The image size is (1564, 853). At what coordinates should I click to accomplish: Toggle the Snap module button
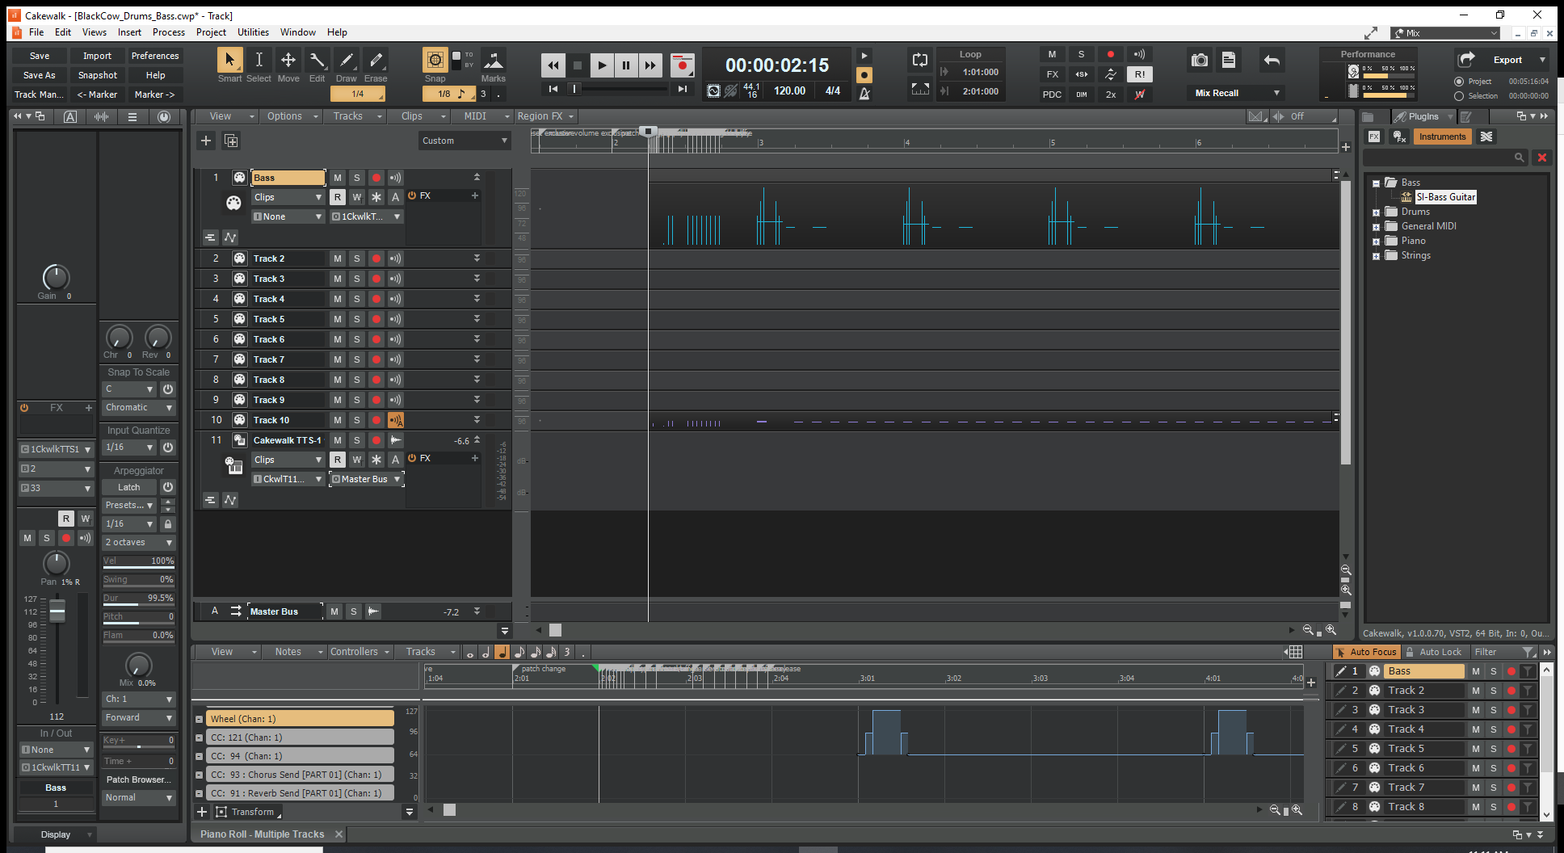(x=435, y=60)
